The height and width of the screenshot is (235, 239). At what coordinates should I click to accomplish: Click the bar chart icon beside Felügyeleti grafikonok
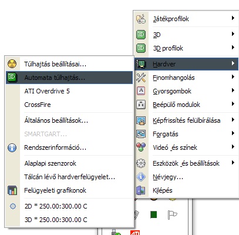[12, 190]
